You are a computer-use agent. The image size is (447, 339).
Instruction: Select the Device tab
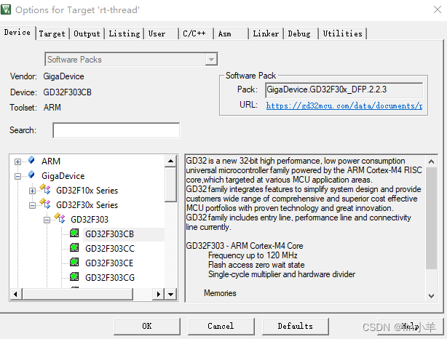tap(17, 33)
